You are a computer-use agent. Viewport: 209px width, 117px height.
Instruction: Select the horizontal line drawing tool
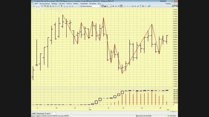(127, 6)
